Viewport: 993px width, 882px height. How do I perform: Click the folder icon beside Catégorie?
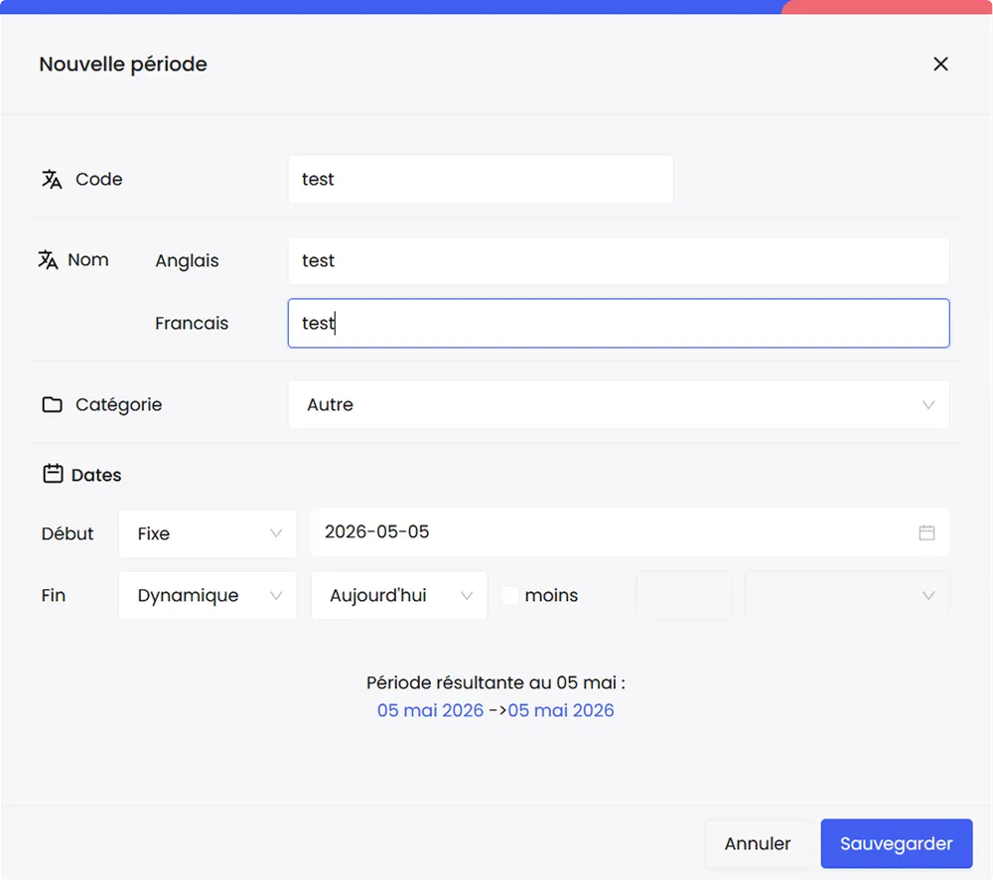coord(52,405)
